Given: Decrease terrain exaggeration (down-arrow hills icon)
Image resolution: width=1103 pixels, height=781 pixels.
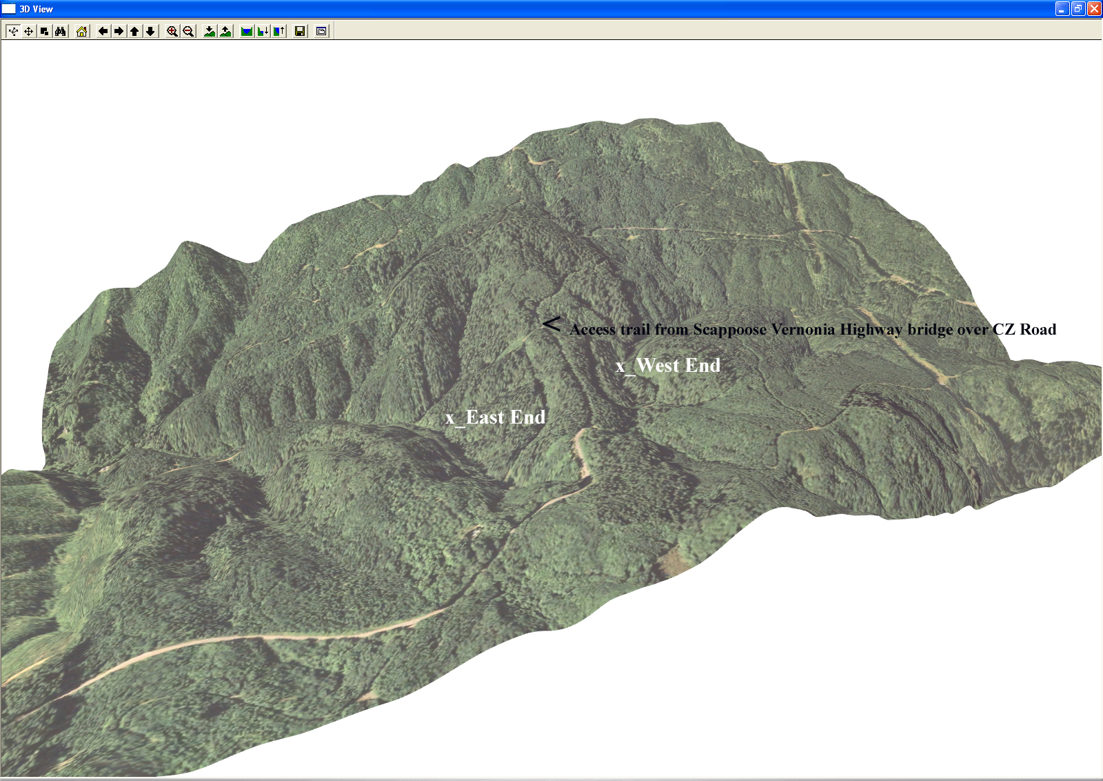Looking at the screenshot, I should coord(210,31).
